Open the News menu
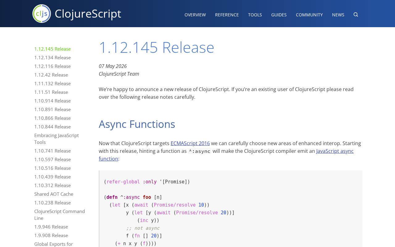This screenshot has height=247, width=395. 338,15
